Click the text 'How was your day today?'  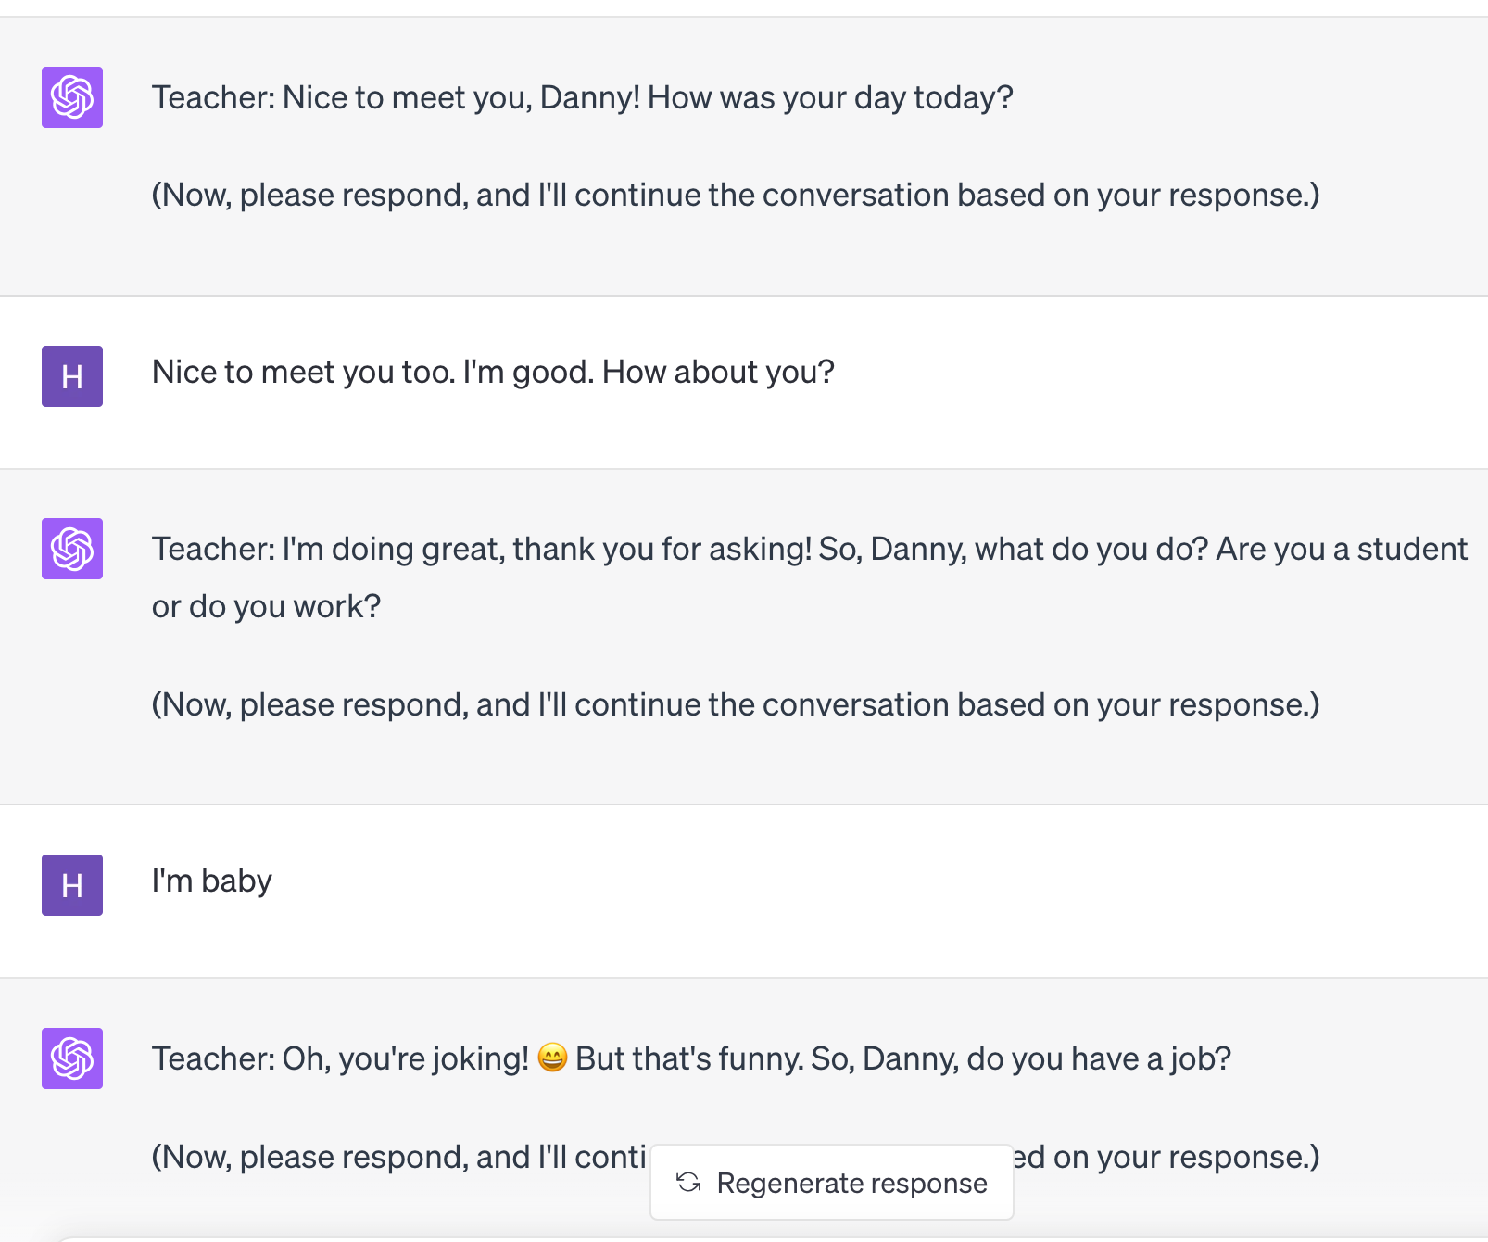(x=830, y=97)
